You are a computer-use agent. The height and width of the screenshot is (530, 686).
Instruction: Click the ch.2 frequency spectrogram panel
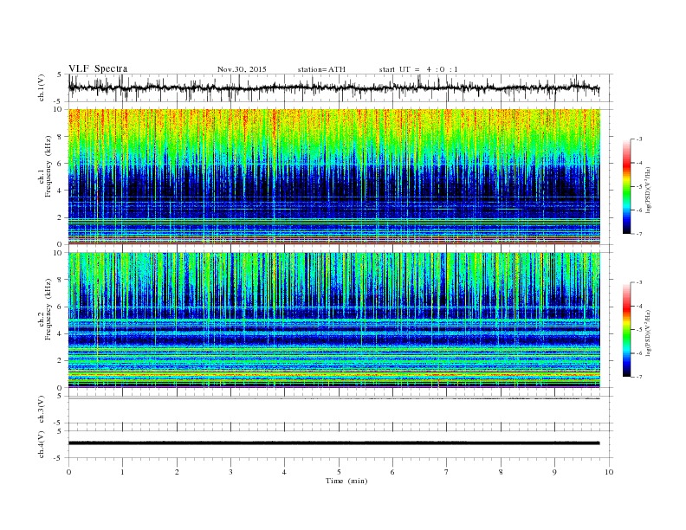coord(333,320)
